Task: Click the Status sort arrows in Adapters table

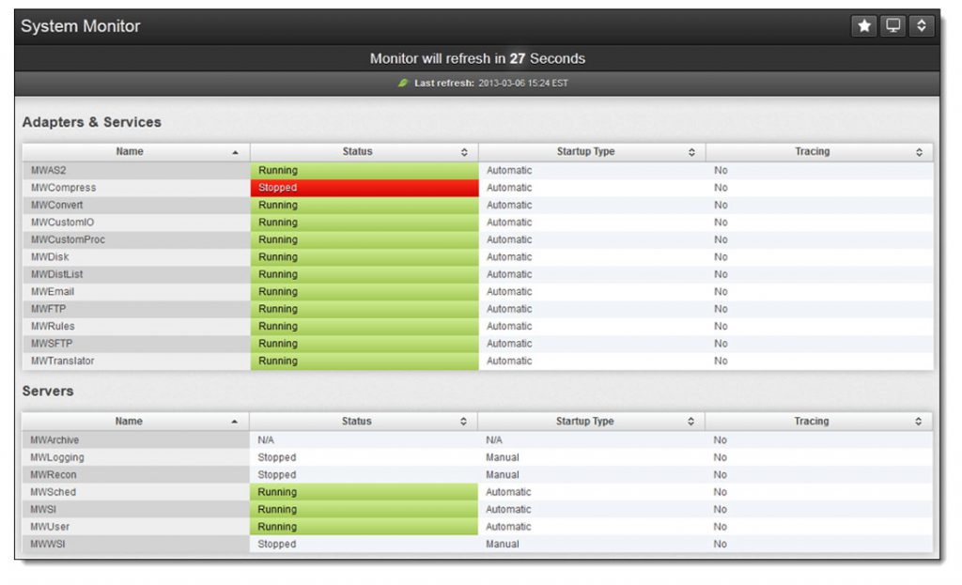Action: click(464, 152)
